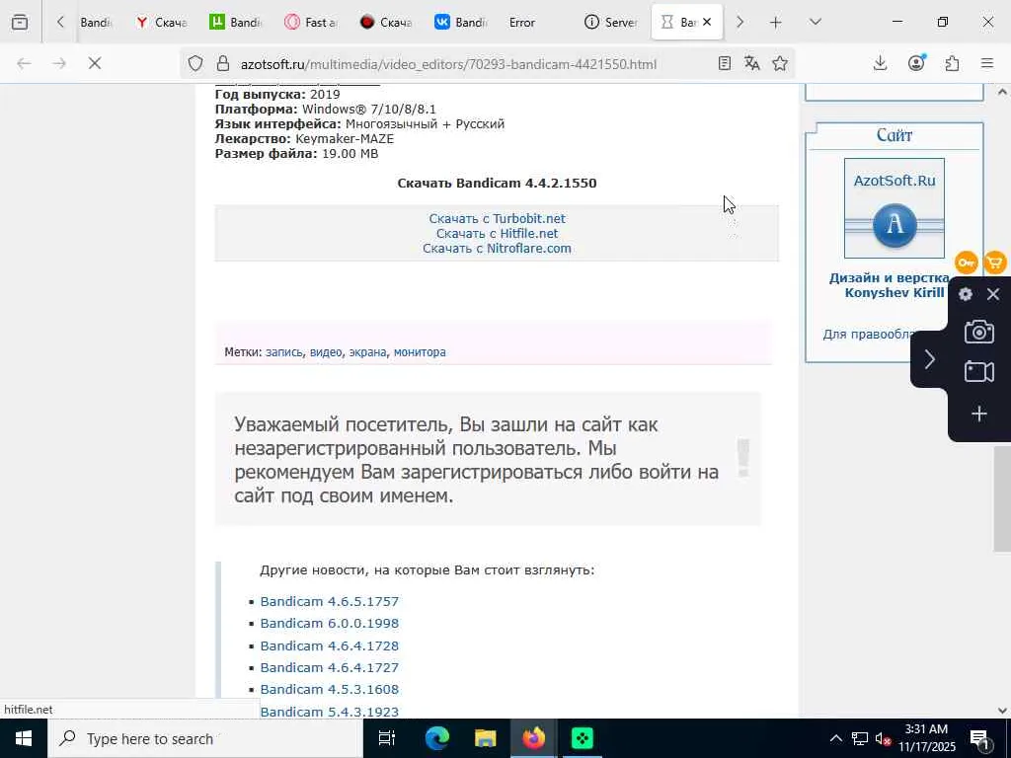Image resolution: width=1011 pixels, height=758 pixels.
Task: Download from Hitfile.net link
Action: coord(498,233)
